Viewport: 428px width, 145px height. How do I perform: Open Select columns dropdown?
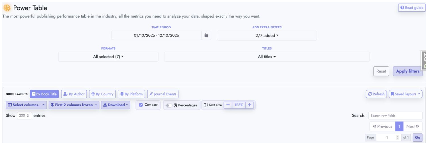point(26,105)
